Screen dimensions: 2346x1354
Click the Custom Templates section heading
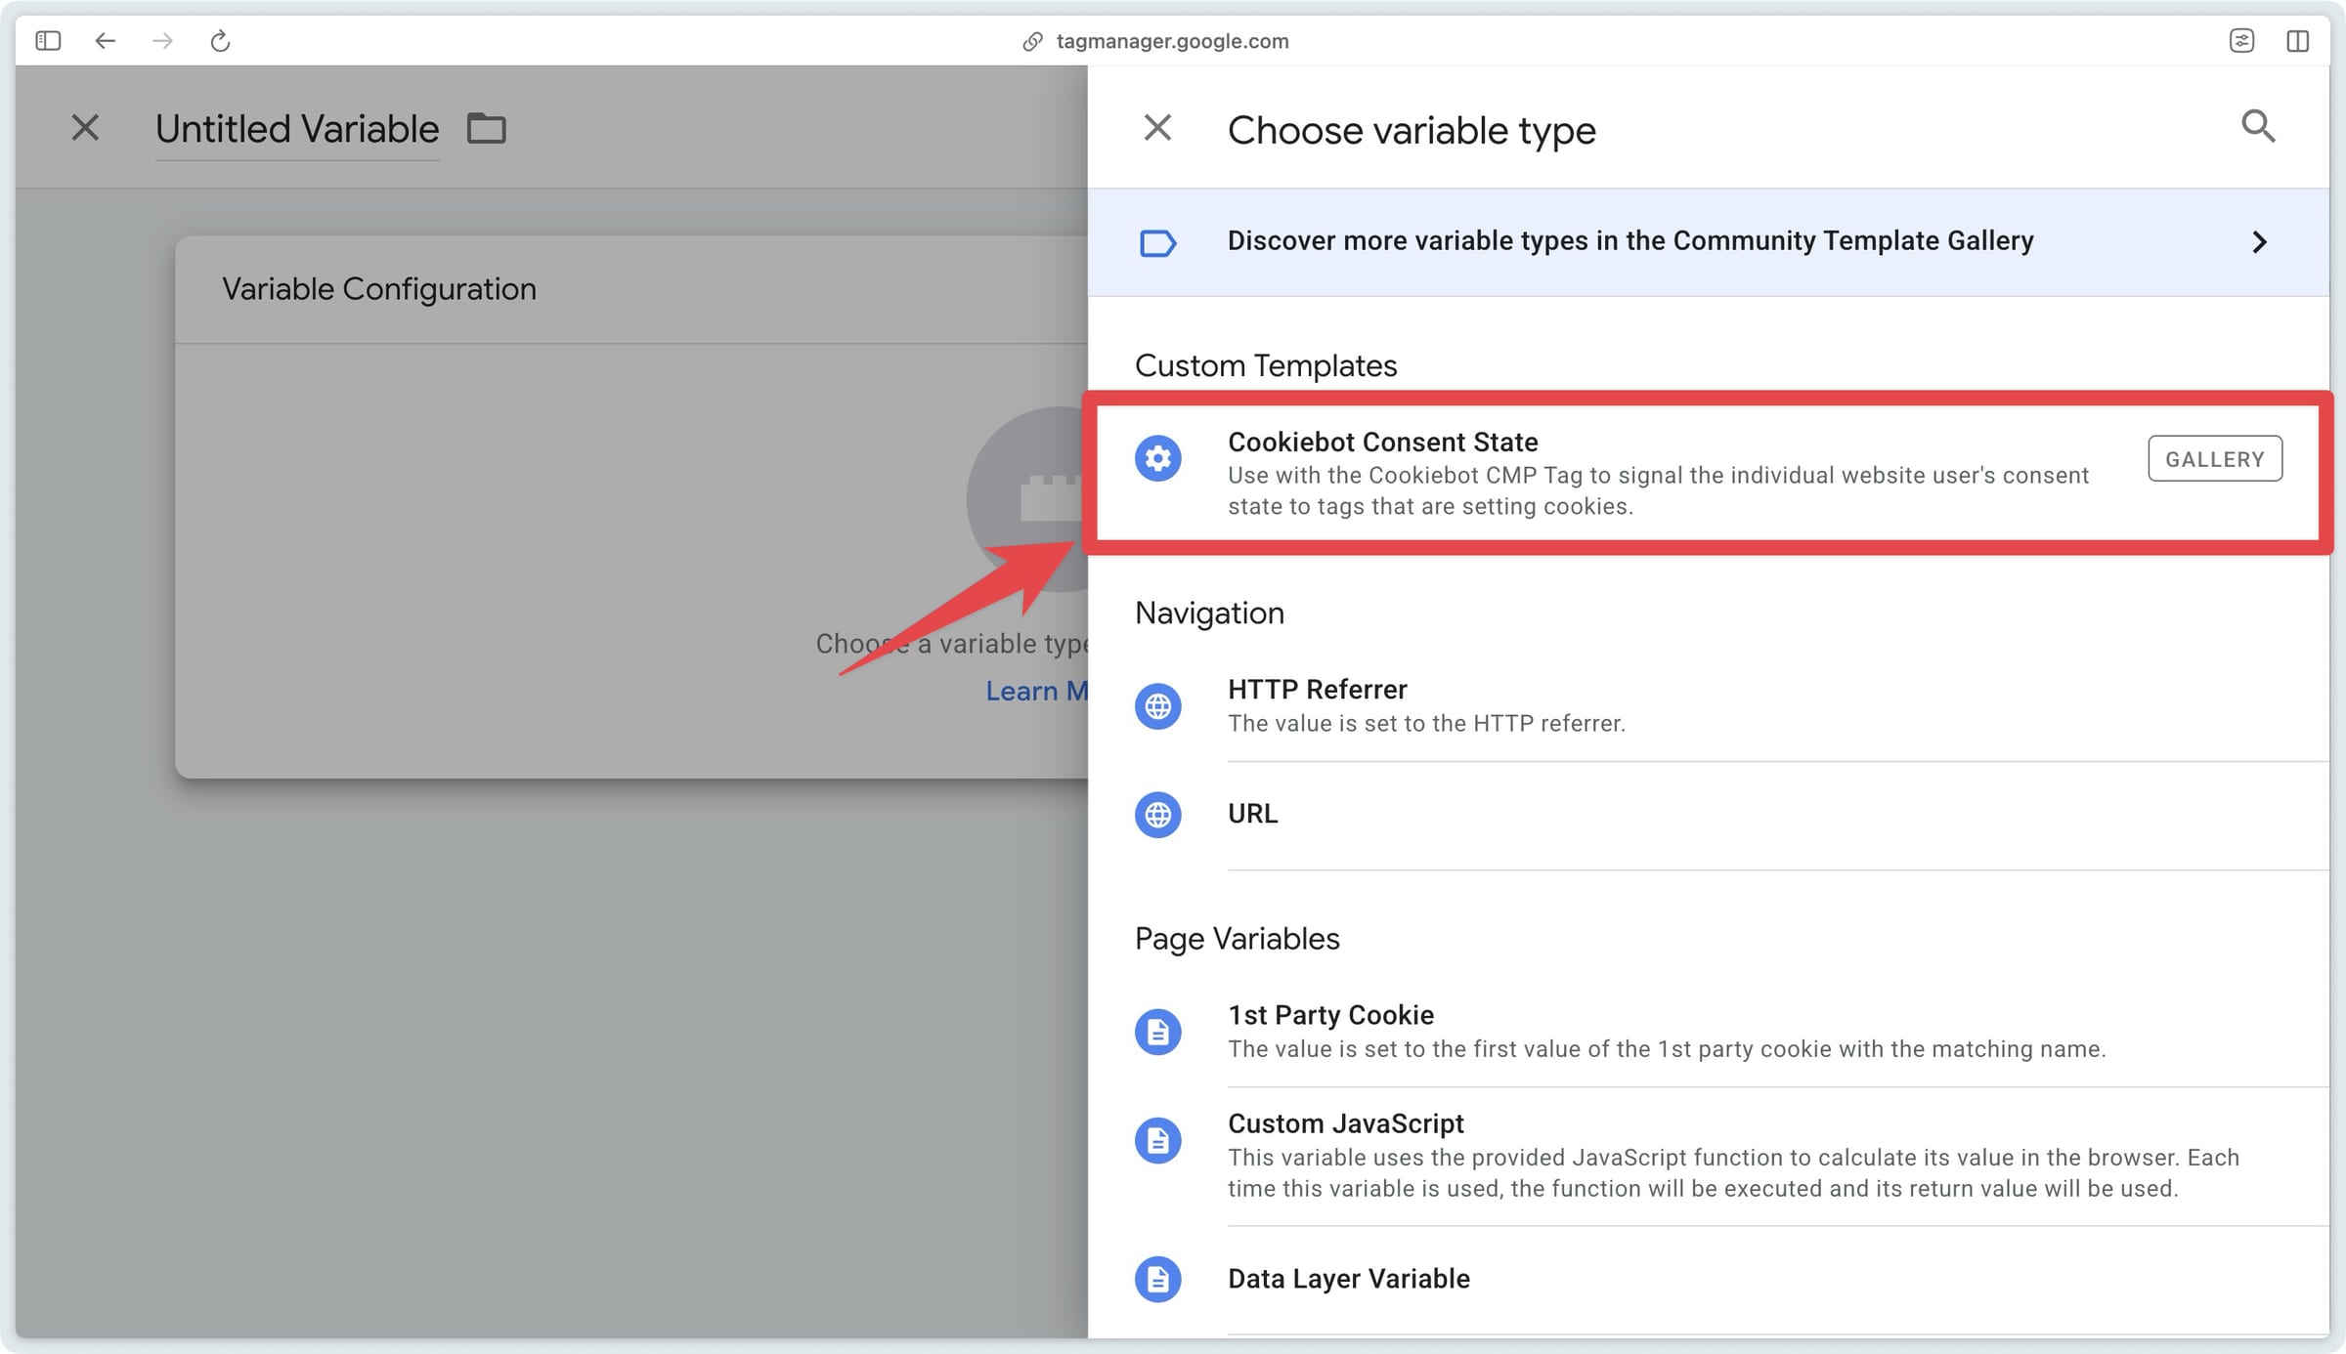pyautogui.click(x=1266, y=365)
